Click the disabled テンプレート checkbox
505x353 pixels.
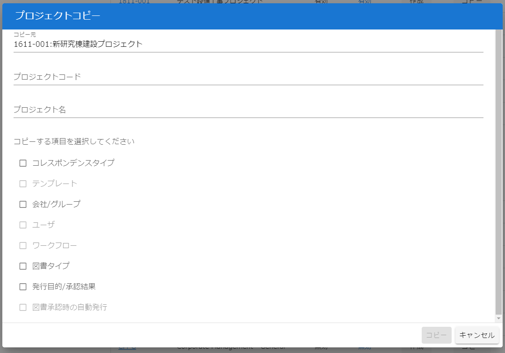(x=23, y=184)
